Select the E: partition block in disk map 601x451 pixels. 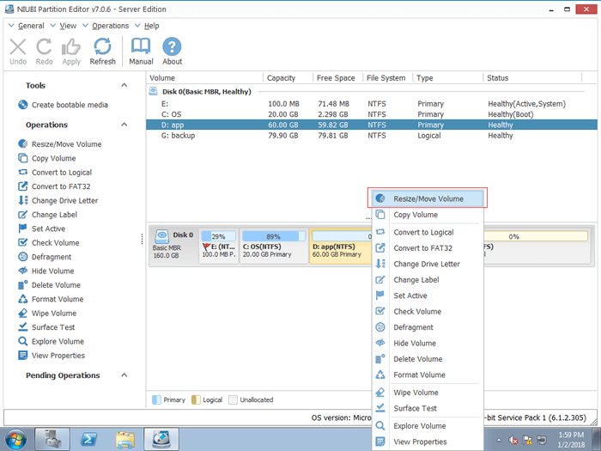pyautogui.click(x=218, y=246)
